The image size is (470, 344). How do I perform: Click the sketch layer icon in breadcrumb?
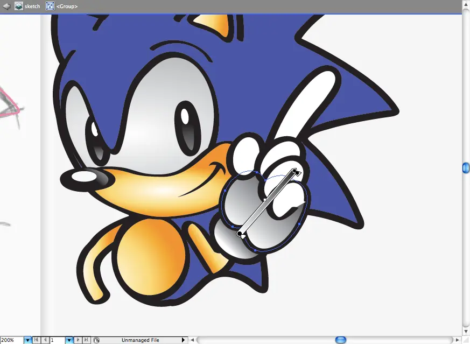[x=19, y=6]
